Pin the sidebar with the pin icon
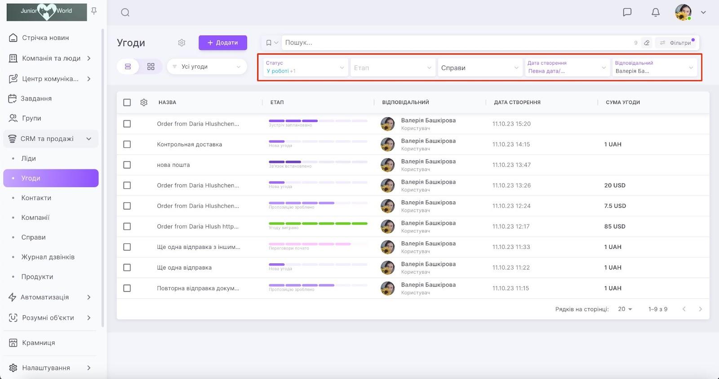Viewport: 719px width, 379px height. 94,11
